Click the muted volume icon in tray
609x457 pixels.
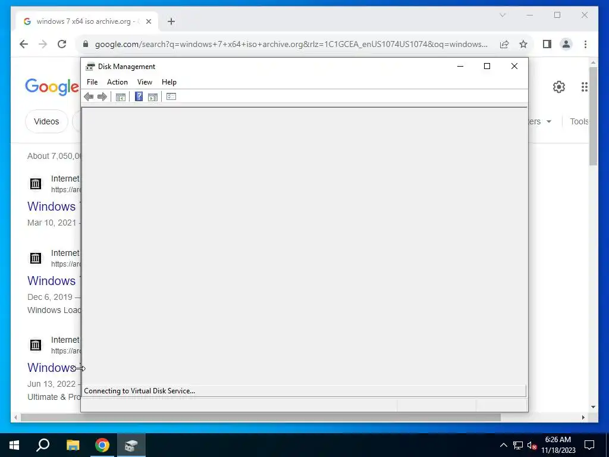pos(532,445)
